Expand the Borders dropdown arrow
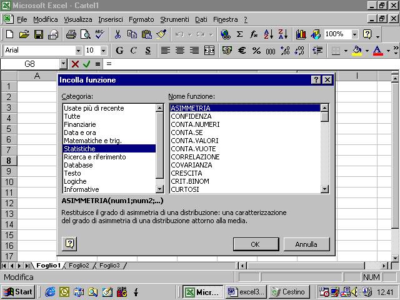This screenshot has width=400, height=300. click(x=346, y=51)
